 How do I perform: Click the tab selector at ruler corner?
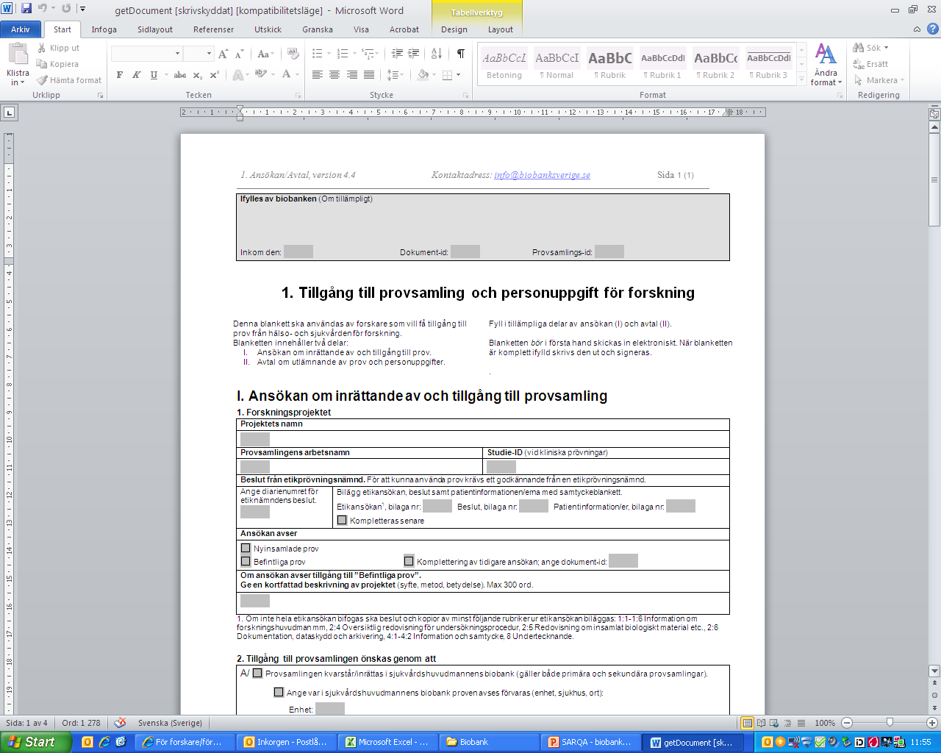(9, 113)
